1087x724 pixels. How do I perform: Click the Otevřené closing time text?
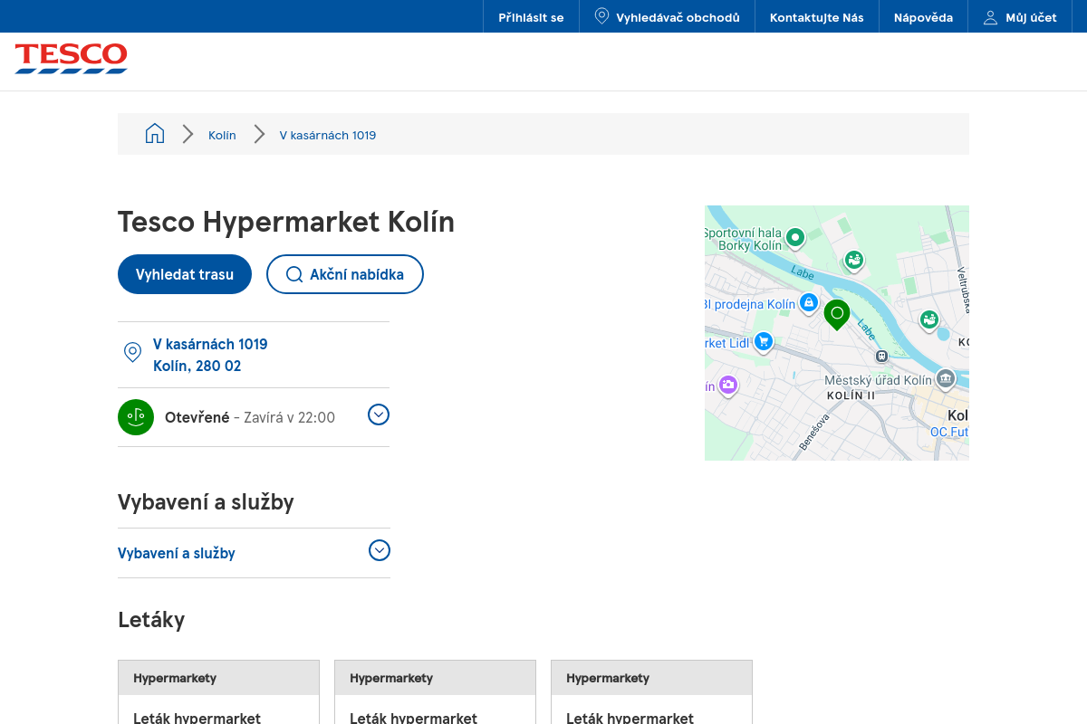click(x=250, y=417)
